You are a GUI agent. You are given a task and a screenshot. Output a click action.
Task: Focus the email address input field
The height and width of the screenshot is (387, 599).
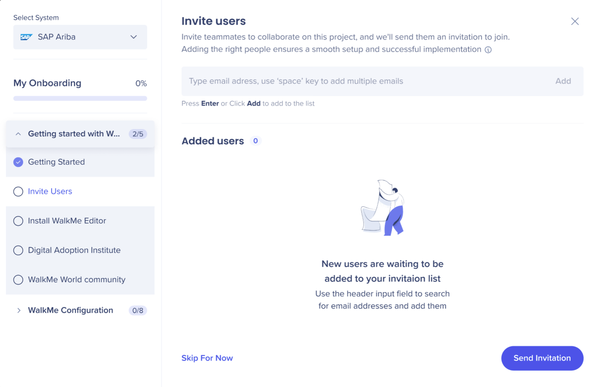pos(364,81)
